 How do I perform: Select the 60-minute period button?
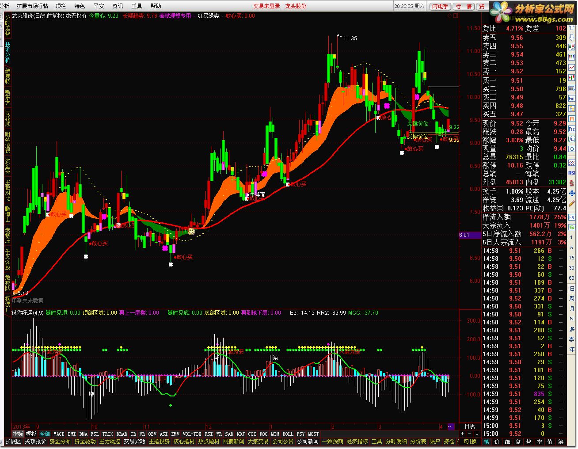tap(571, 278)
